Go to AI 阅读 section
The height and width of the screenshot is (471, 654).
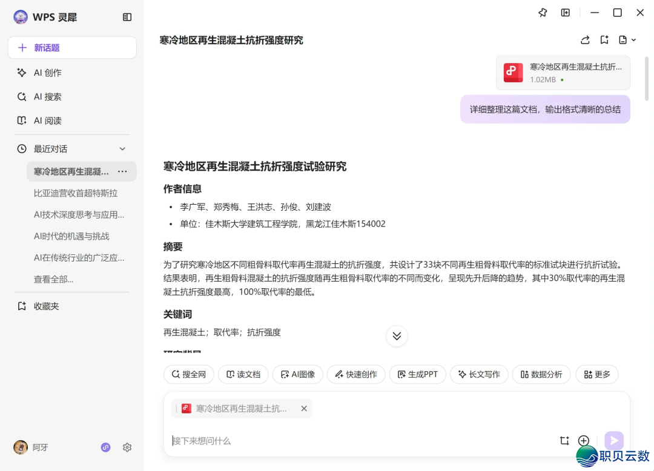click(48, 120)
